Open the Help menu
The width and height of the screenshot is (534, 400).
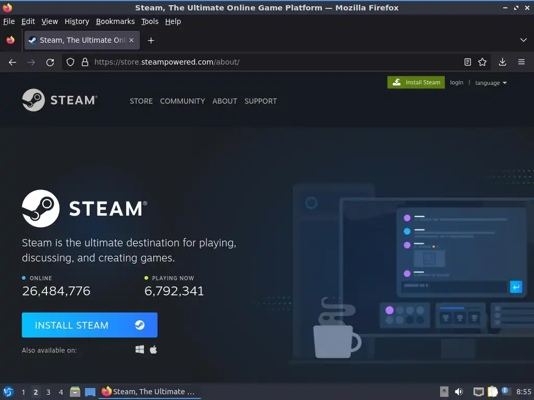pyautogui.click(x=173, y=21)
